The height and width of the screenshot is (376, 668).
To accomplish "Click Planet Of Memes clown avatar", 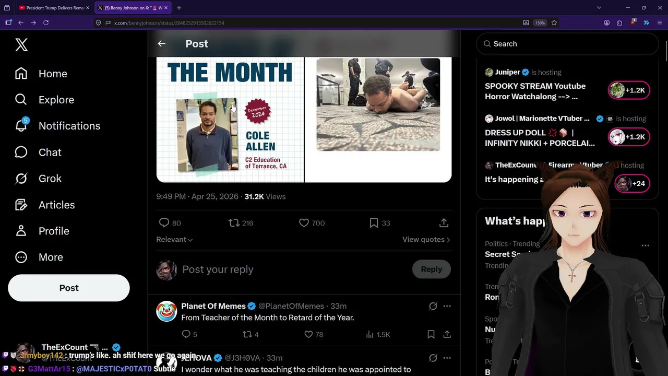I will [166, 311].
